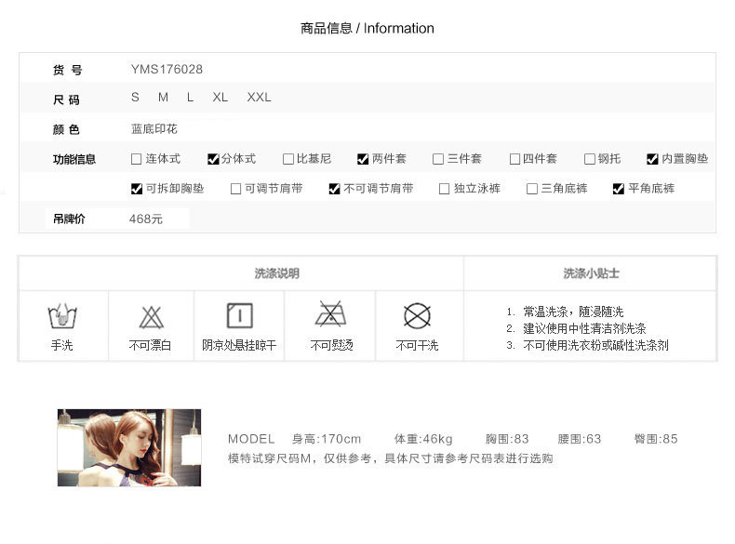
Task: Select size L
Action: click(190, 97)
